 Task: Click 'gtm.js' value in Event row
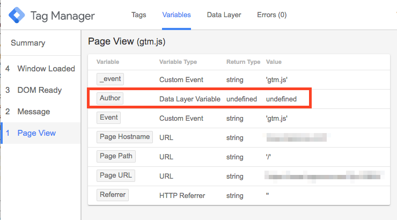[x=277, y=118]
